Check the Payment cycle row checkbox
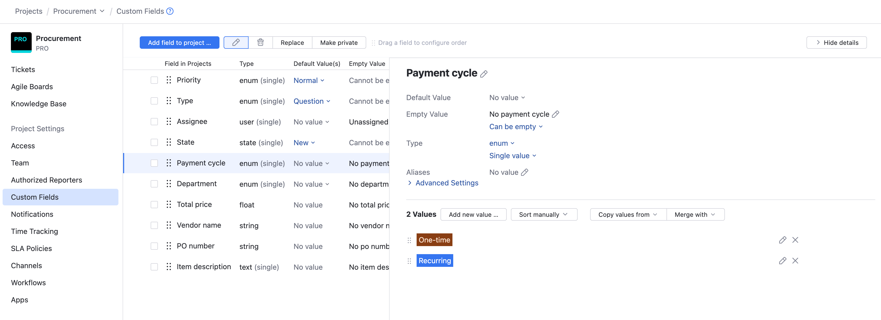The image size is (881, 320). pos(154,163)
